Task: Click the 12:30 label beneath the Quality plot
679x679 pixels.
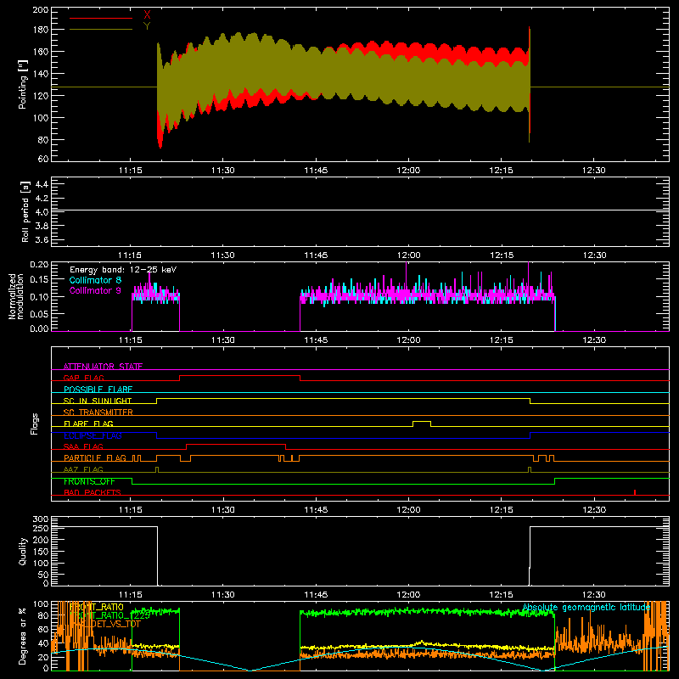Action: (x=594, y=595)
